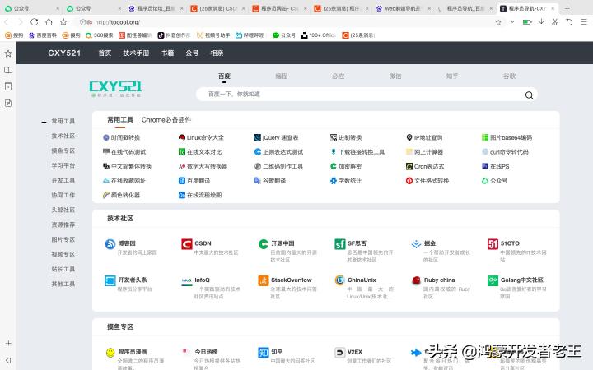This screenshot has height=370, width=593.
Task: Switch search engine to 知乎 tab
Action: click(x=452, y=76)
